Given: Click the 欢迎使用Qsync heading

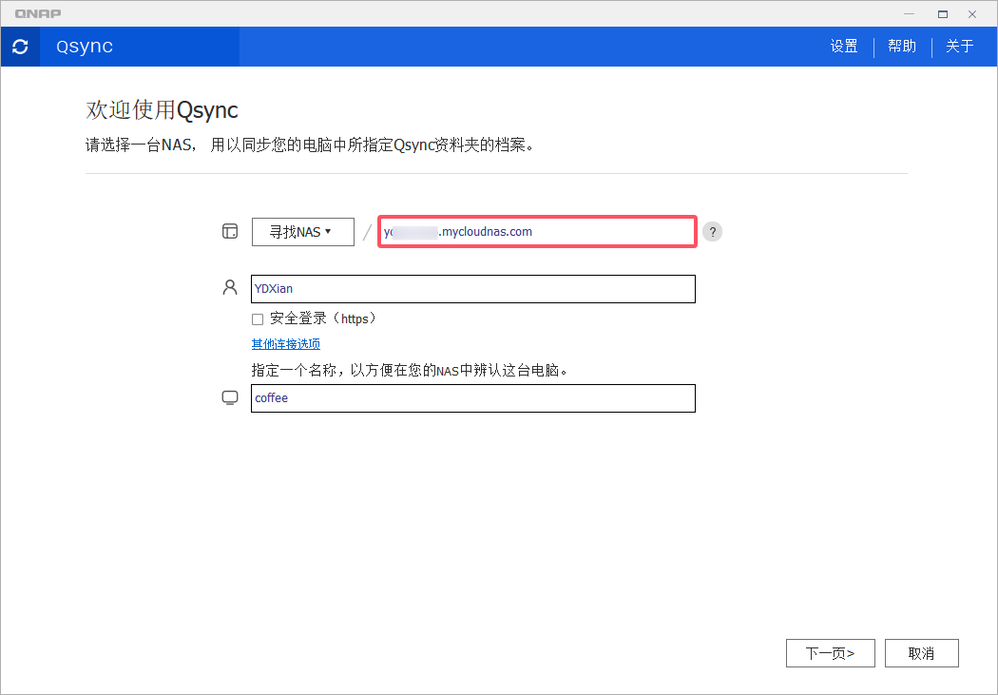Looking at the screenshot, I should click(x=163, y=109).
